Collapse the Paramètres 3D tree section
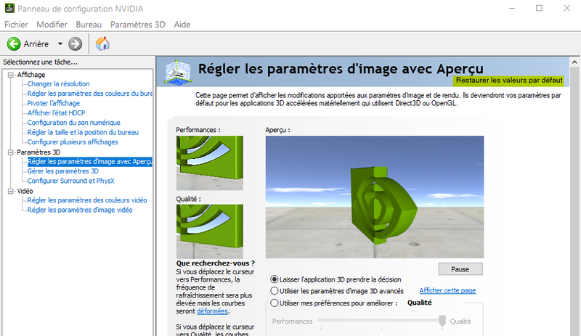Screen dimensions: 581x336 coord(11,152)
